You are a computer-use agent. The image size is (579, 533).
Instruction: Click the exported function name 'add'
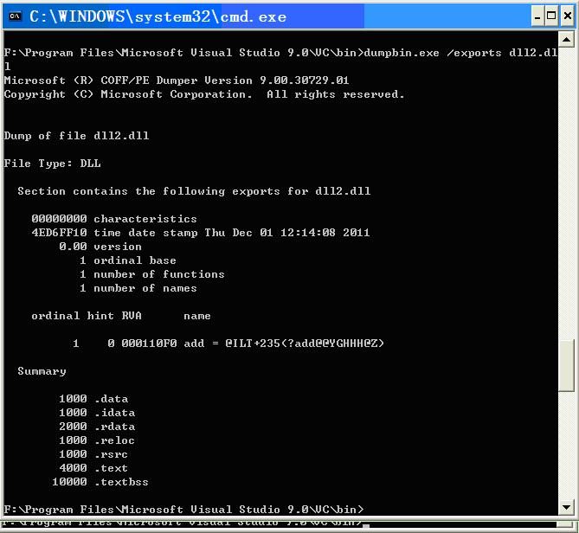[x=194, y=344]
